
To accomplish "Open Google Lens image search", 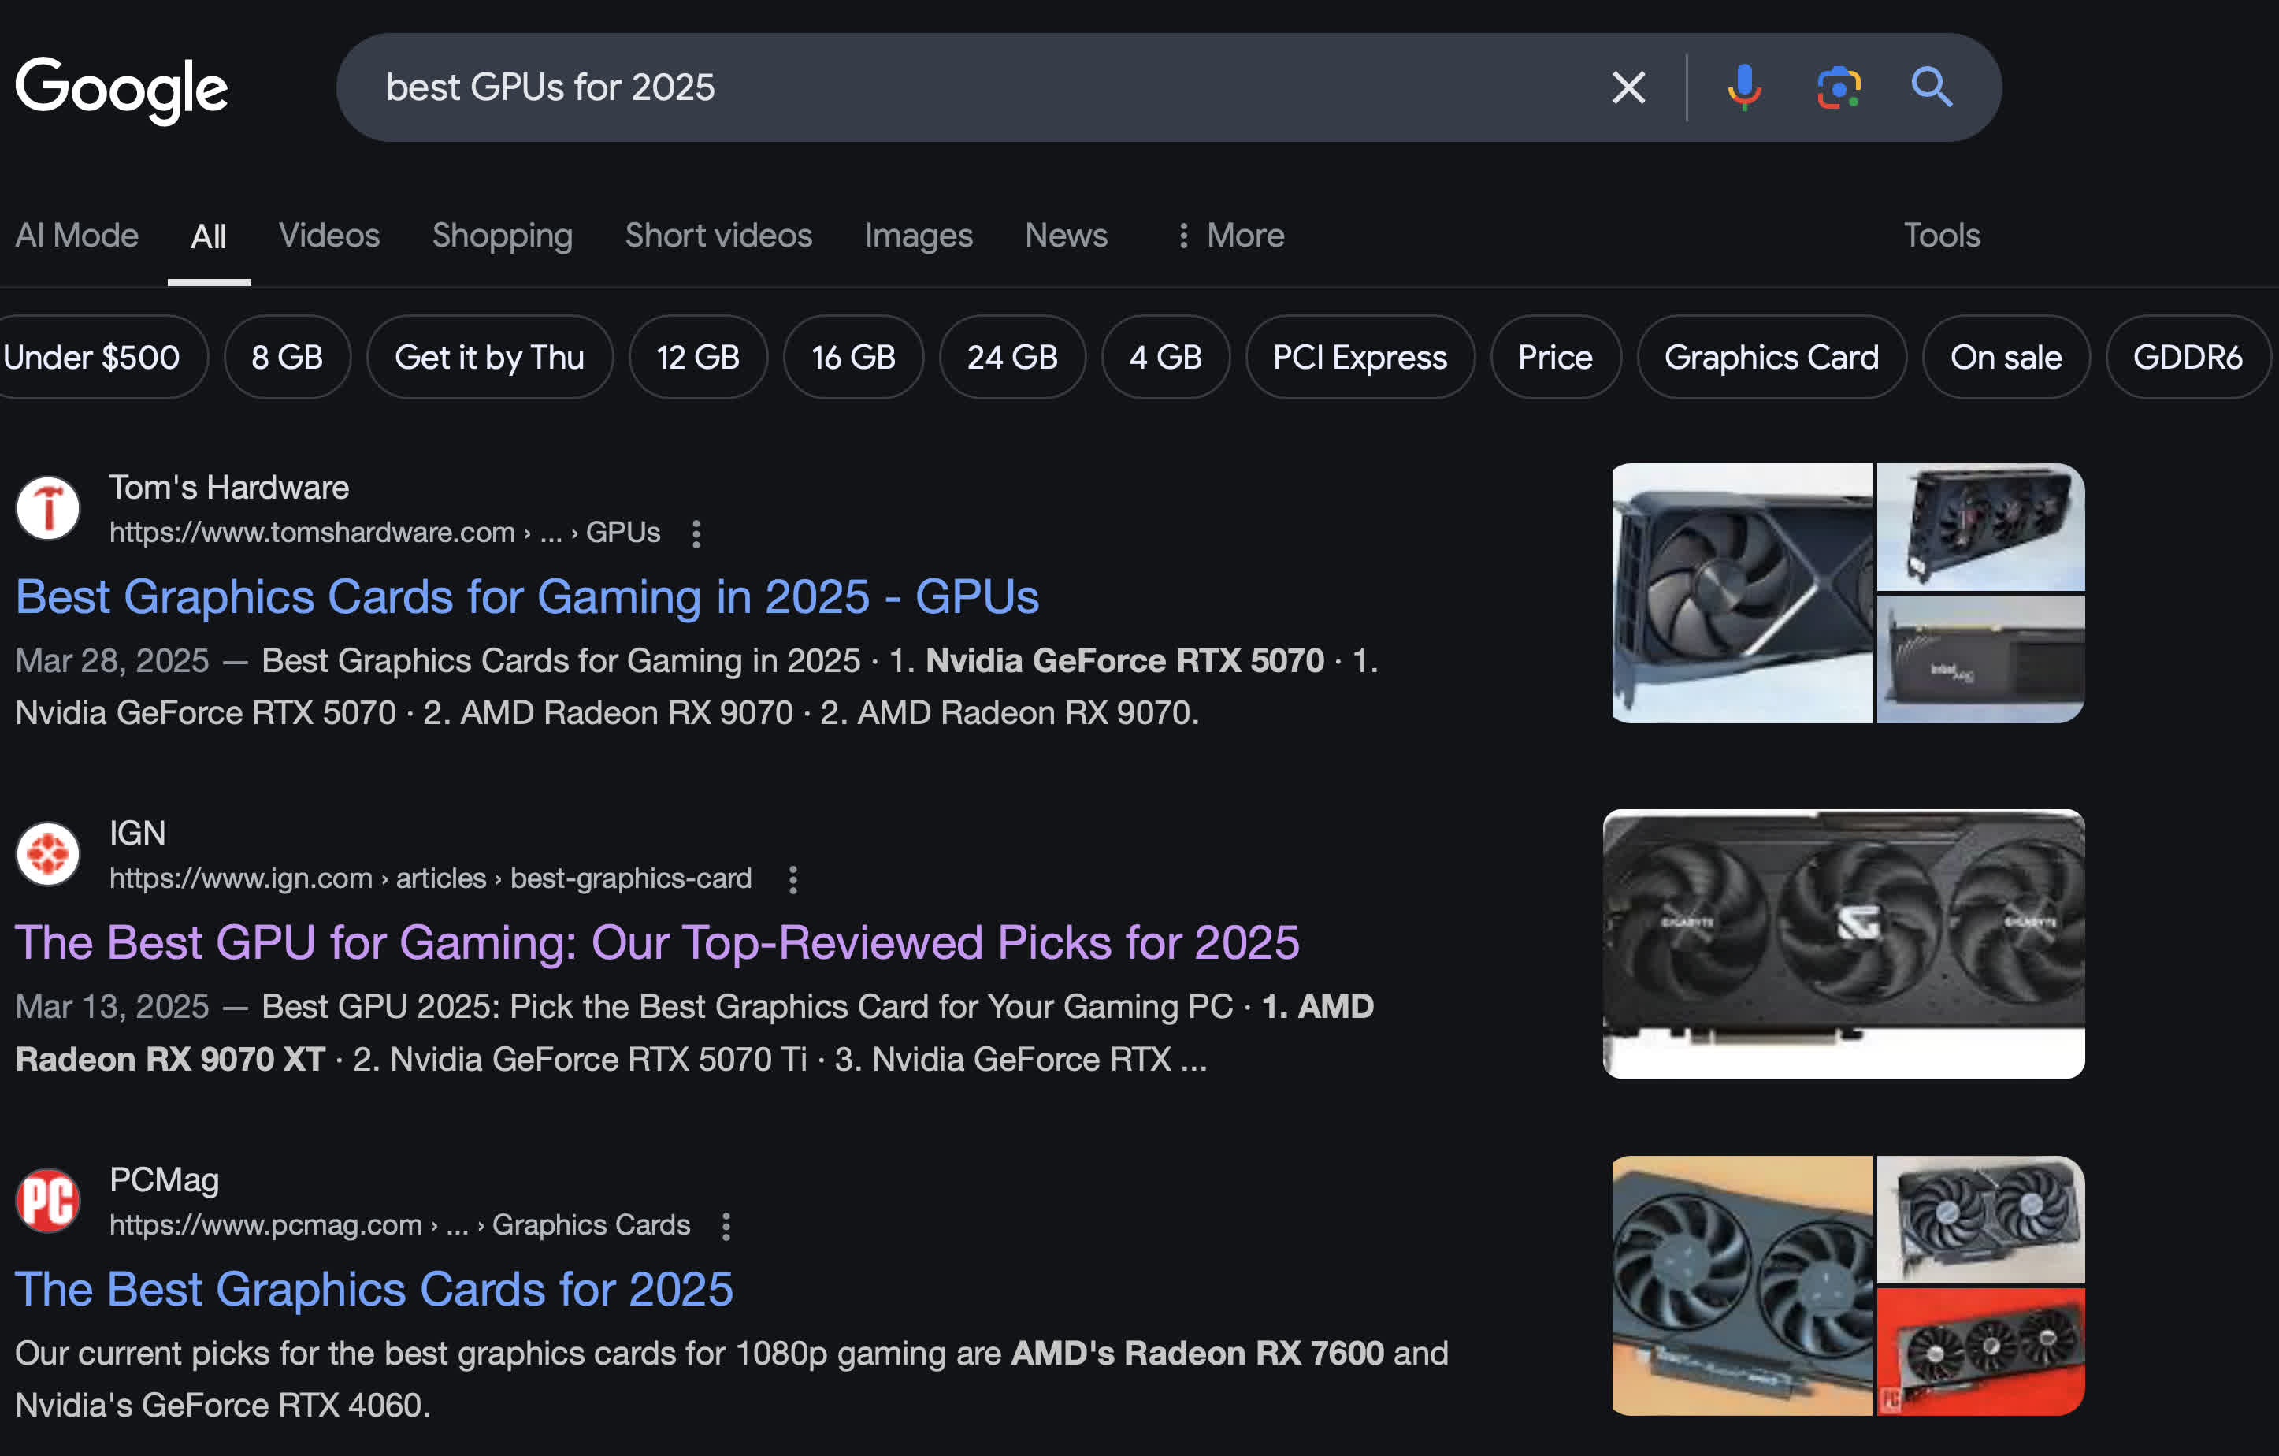I will (1838, 88).
